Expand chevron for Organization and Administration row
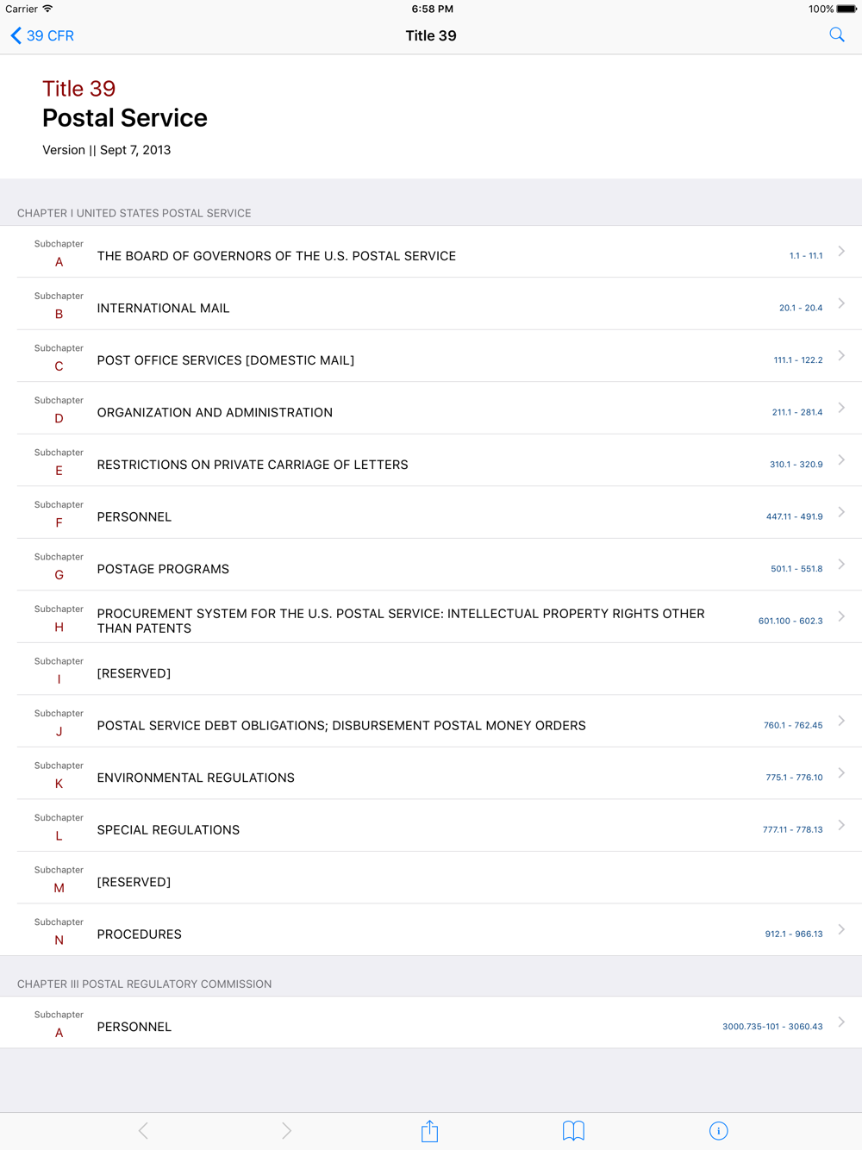 [x=841, y=408]
